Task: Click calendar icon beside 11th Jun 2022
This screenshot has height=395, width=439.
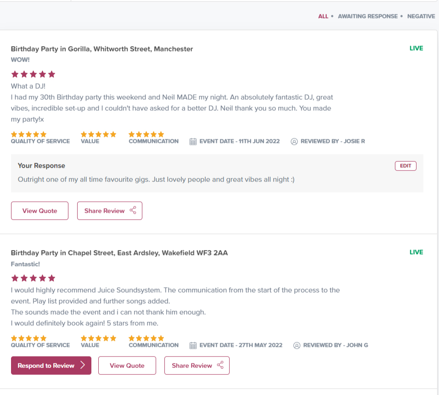Action: 193,141
